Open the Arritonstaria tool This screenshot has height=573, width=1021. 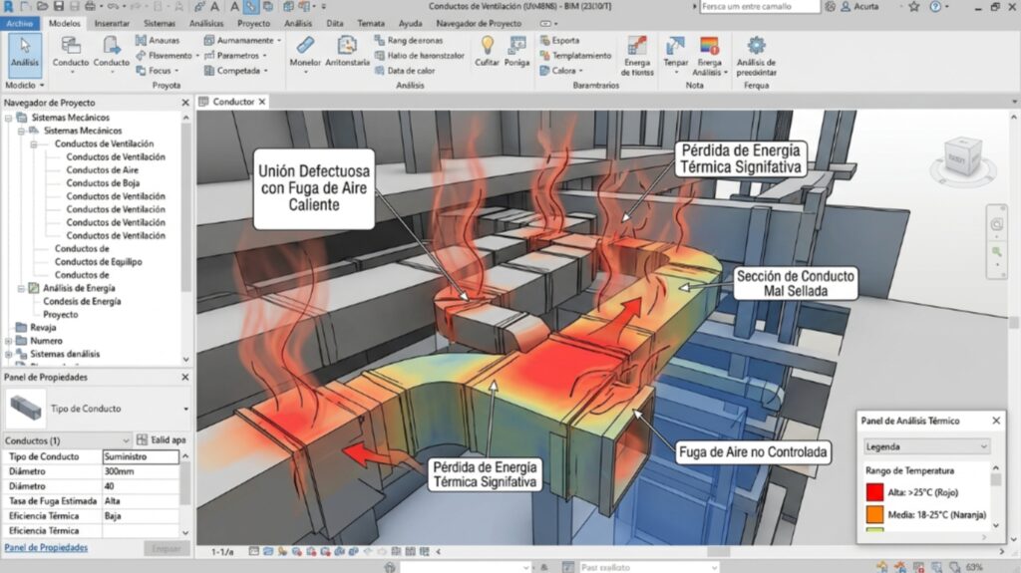pyautogui.click(x=347, y=48)
